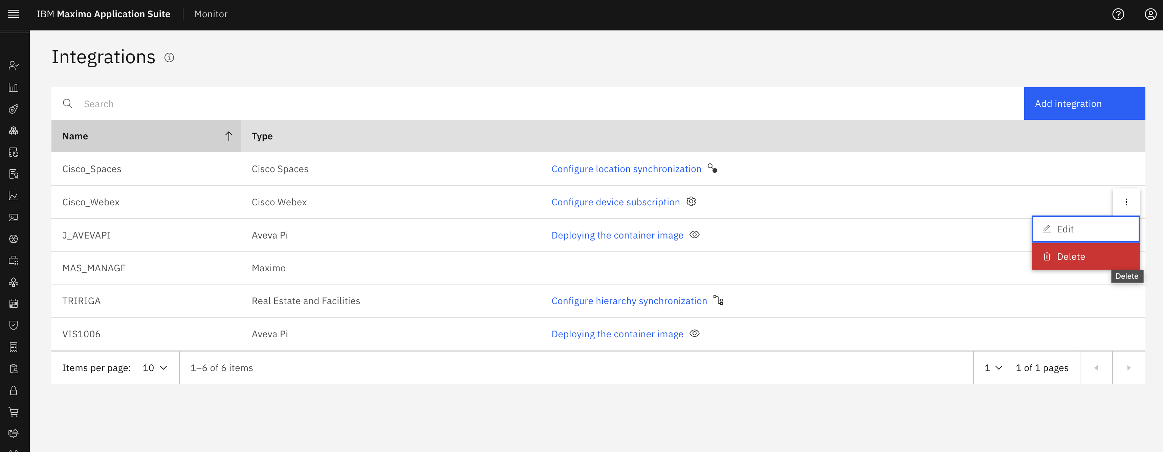
Task: Click the 1 of 1 pages text
Action: pos(1042,368)
